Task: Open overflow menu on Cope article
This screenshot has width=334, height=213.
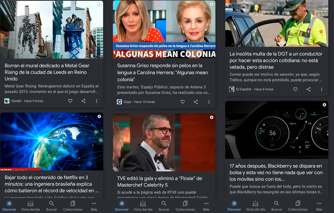Action: pos(209,102)
